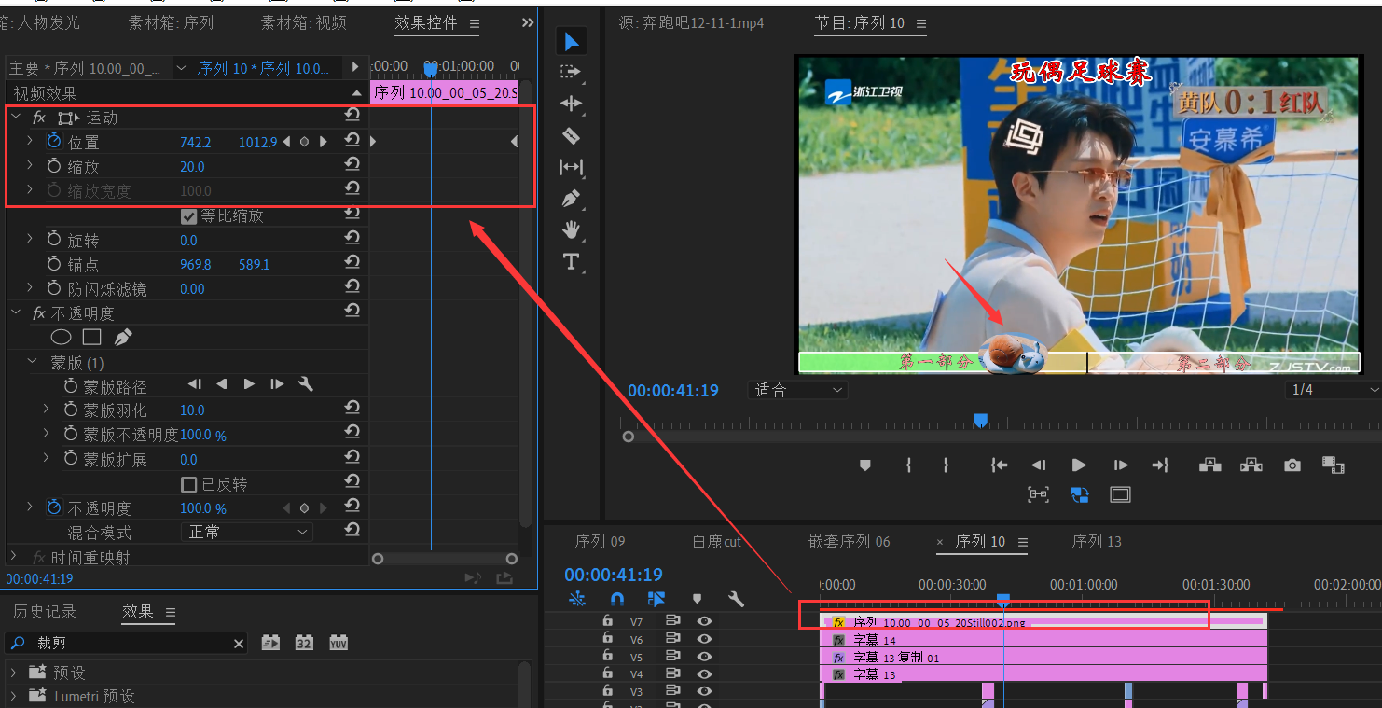Image resolution: width=1382 pixels, height=708 pixels.
Task: Step forward one frame
Action: click(1121, 465)
